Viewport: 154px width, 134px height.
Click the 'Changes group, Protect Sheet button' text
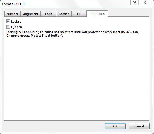(35, 36)
